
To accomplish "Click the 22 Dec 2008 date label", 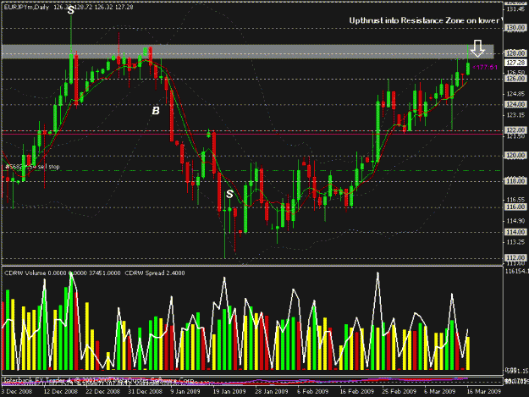I will point(103,391).
